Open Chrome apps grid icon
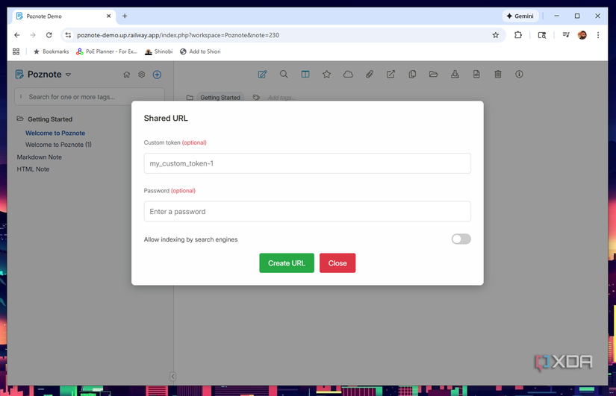The height and width of the screenshot is (396, 616). (16, 51)
